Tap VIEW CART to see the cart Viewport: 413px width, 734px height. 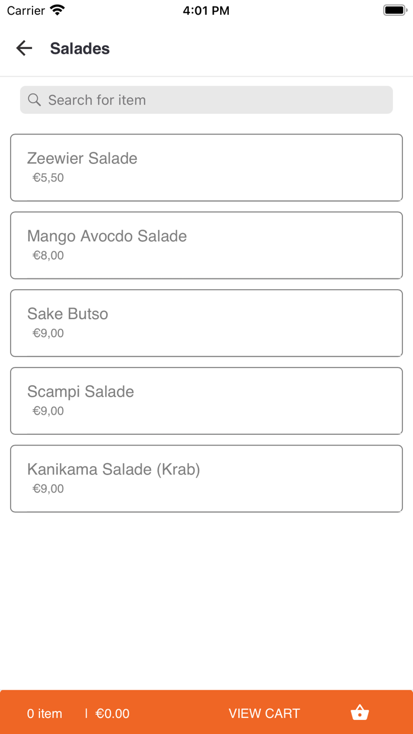tap(264, 713)
